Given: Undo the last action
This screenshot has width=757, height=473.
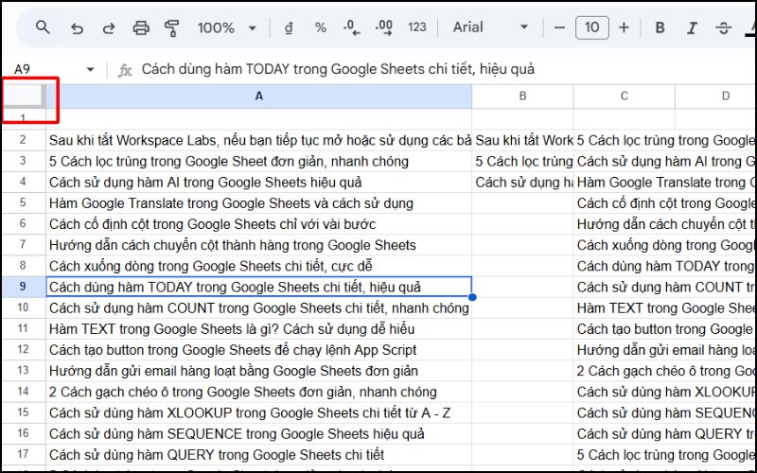Looking at the screenshot, I should pos(77,27).
